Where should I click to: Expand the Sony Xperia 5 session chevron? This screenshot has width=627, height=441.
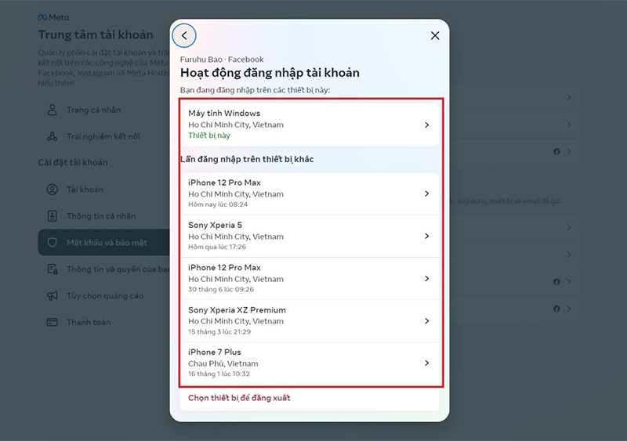coord(426,236)
